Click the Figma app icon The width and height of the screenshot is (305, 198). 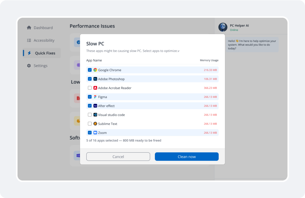[95, 97]
